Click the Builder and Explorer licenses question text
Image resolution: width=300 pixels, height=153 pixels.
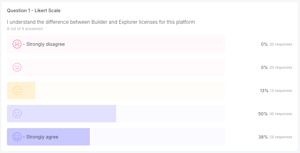coord(101,22)
